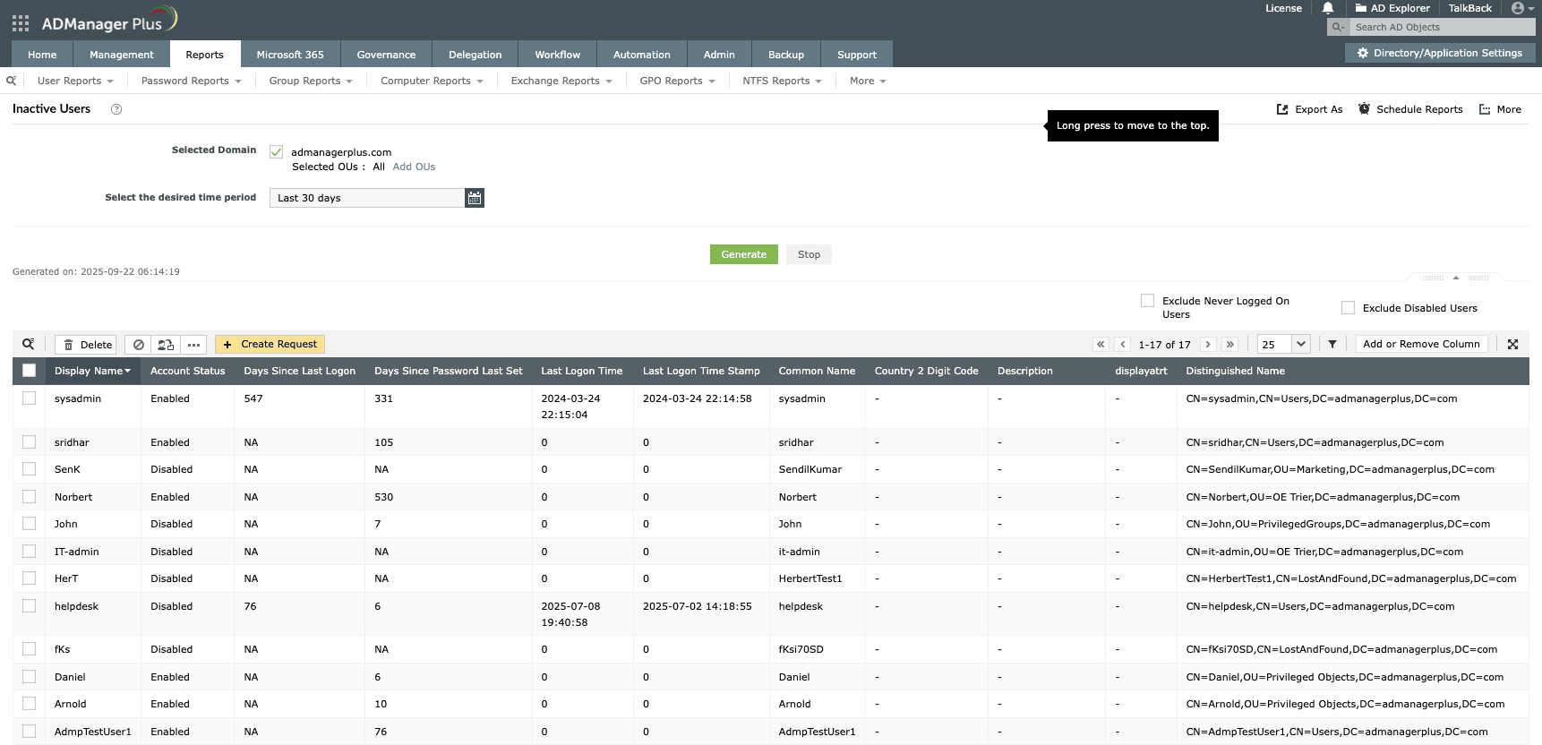1542x745 pixels.
Task: Expand the Exchange Reports dropdown
Action: (561, 81)
